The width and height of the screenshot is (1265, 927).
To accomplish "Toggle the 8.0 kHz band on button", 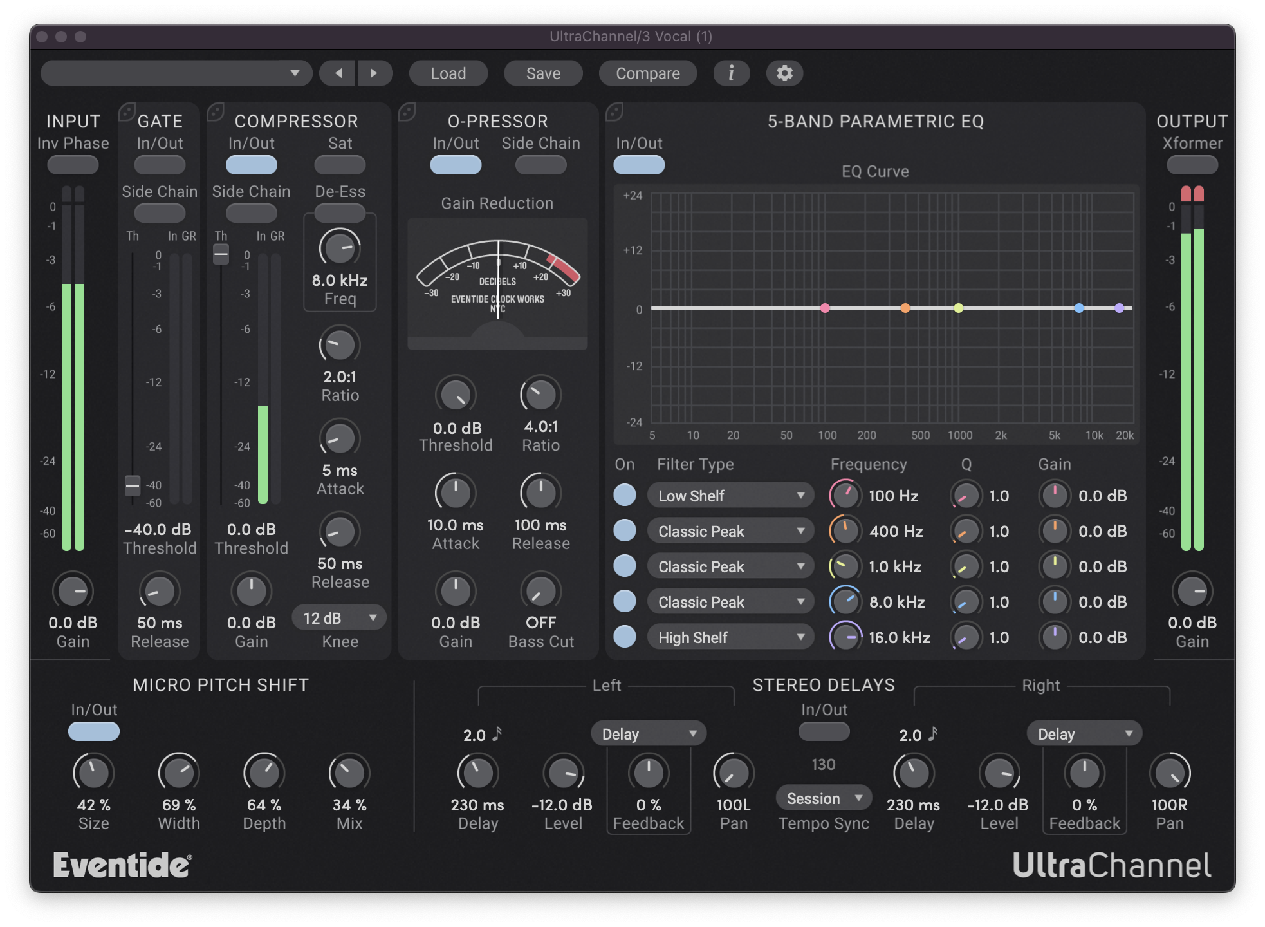I will 625,601.
